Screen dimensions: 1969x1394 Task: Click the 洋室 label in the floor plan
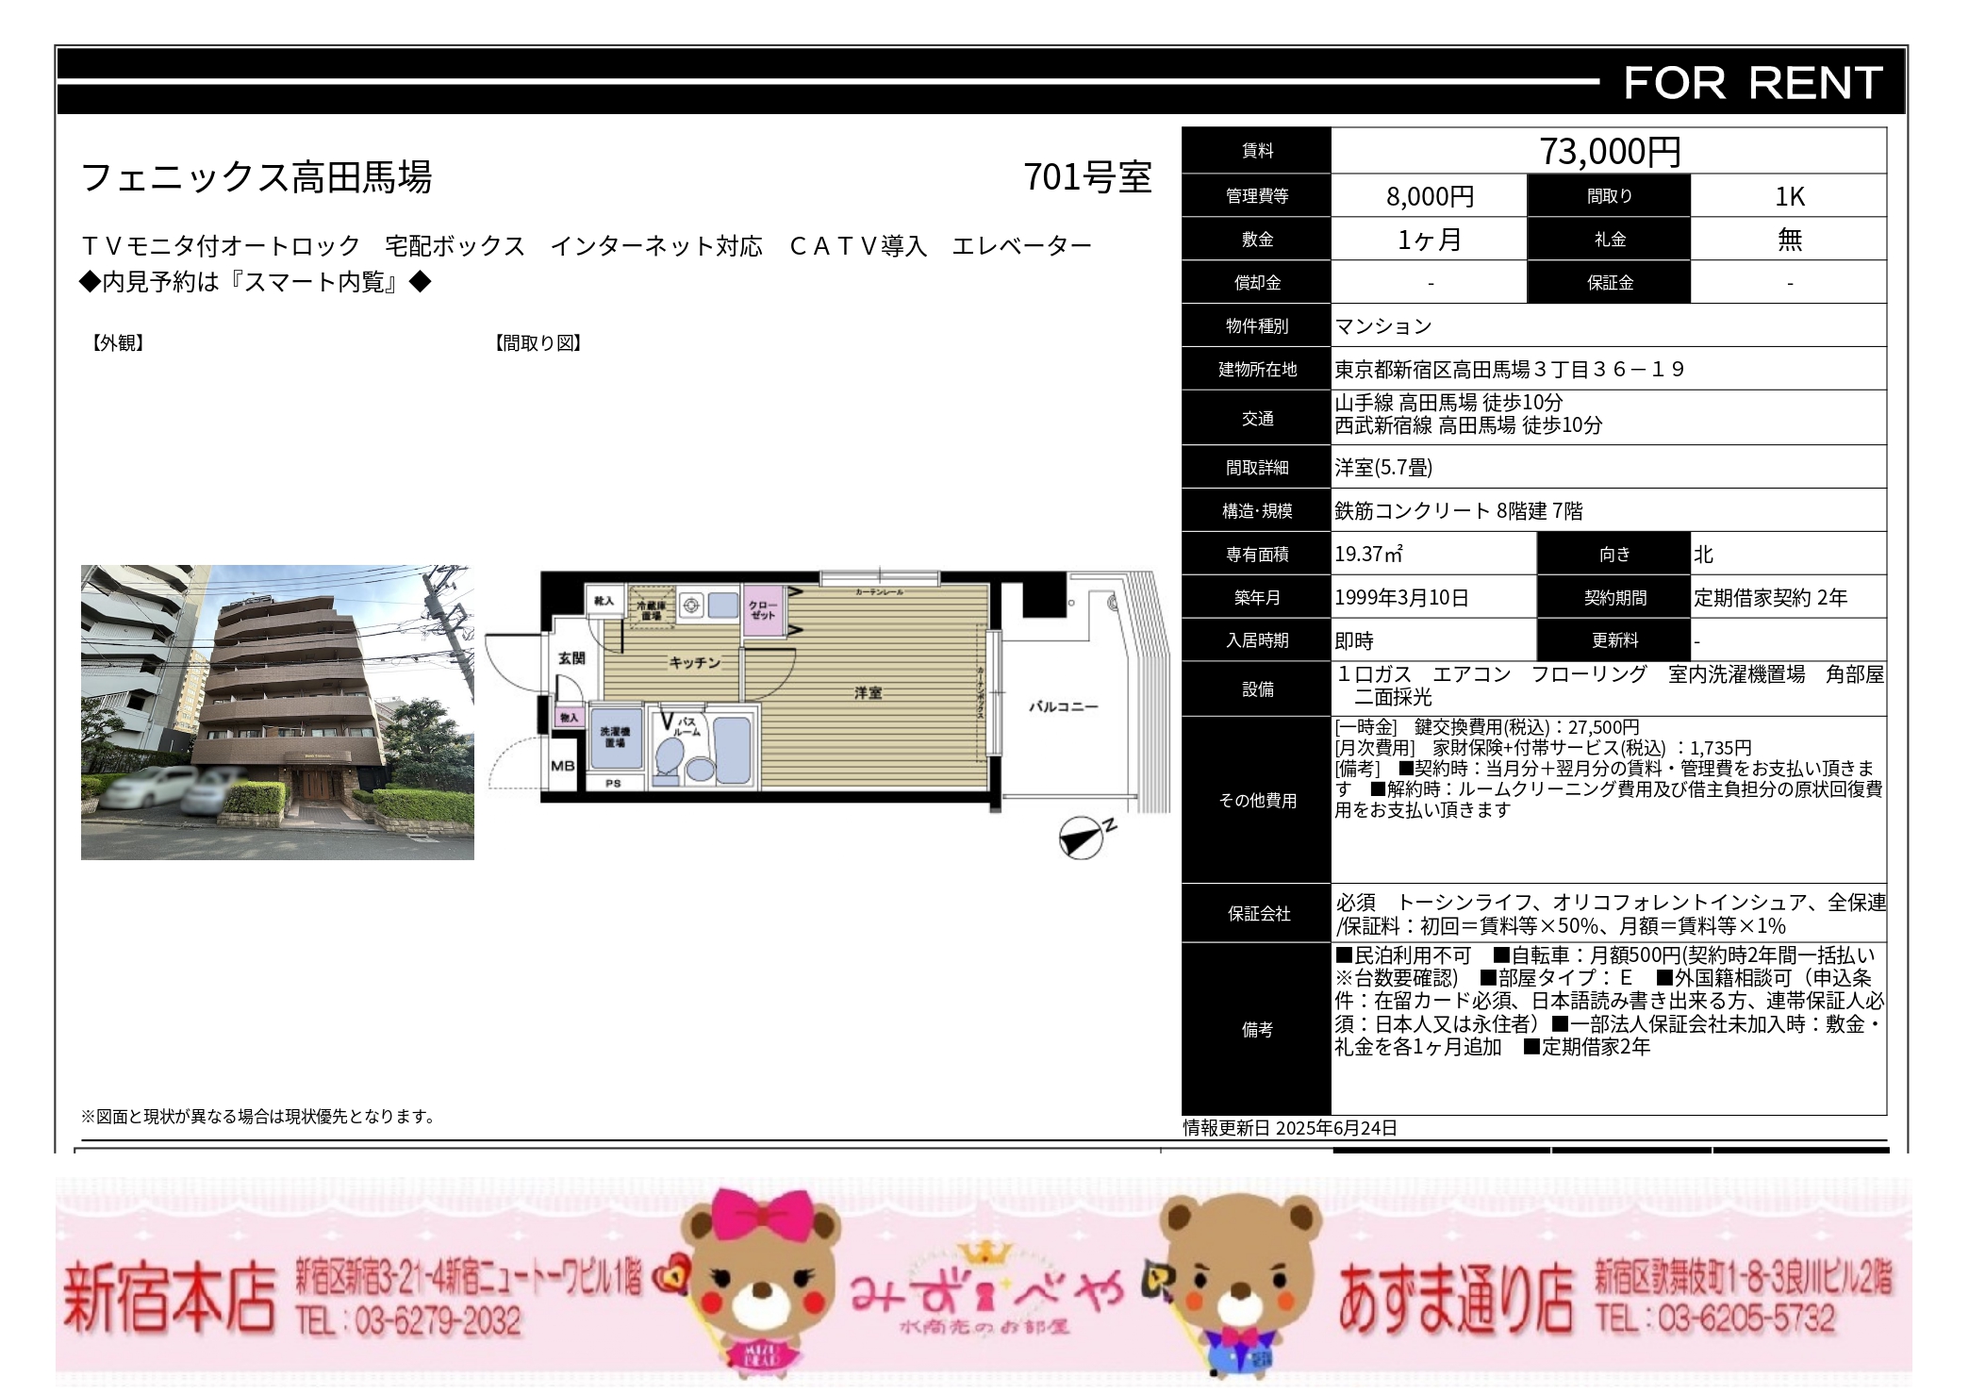[x=869, y=692]
